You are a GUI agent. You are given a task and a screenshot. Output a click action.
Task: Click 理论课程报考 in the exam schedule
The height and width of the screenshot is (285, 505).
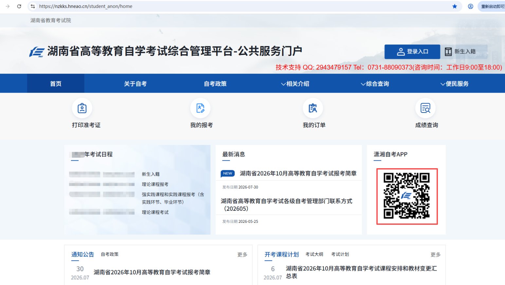[x=155, y=184]
